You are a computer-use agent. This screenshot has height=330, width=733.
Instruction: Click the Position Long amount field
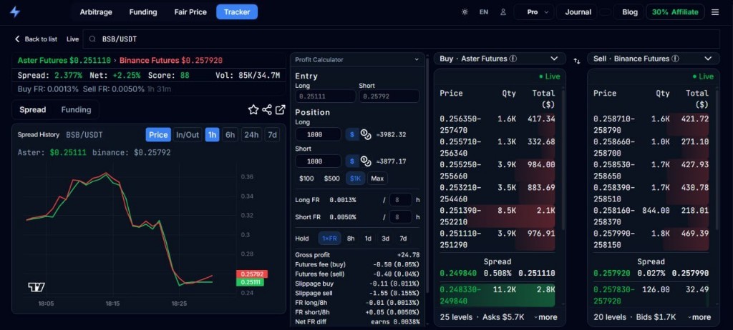pyautogui.click(x=319, y=135)
